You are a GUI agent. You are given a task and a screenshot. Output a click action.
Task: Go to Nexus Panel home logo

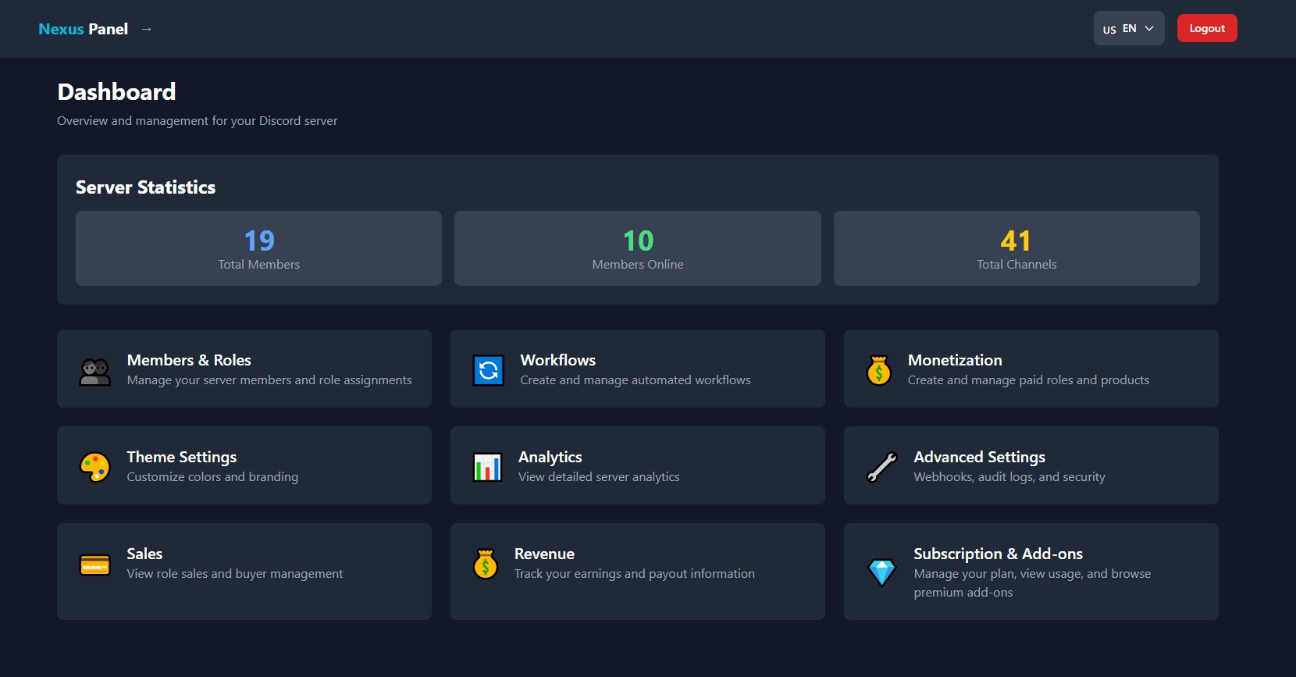pos(84,29)
